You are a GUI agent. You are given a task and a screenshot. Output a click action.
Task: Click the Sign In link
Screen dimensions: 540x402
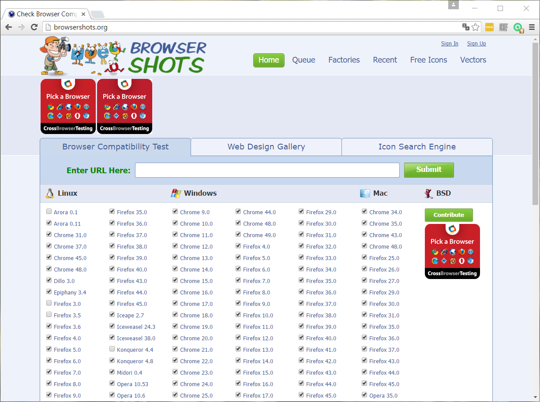coord(450,44)
